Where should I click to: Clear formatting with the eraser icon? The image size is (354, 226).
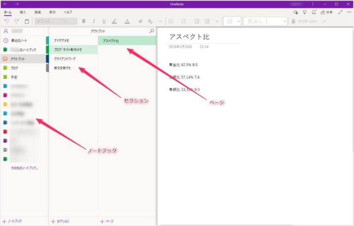(140, 21)
